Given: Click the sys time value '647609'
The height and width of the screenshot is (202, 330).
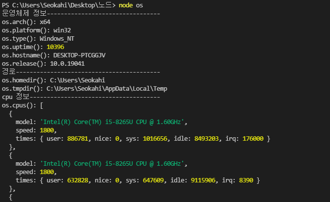Looking at the screenshot, I should tap(153, 180).
